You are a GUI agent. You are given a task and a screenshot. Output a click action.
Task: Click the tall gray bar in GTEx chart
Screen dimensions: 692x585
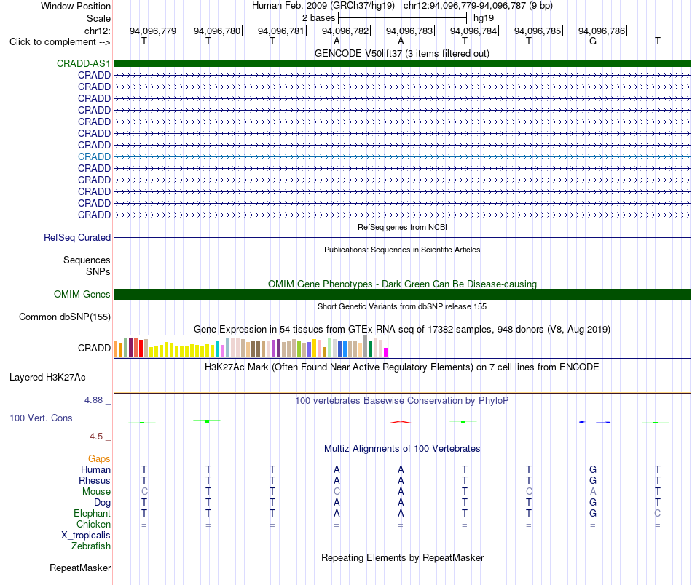(366, 346)
